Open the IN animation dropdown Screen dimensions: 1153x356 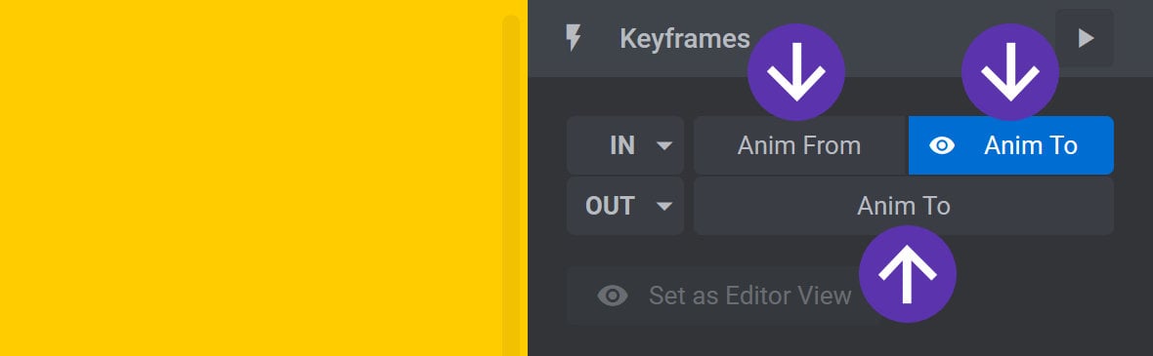click(x=625, y=145)
